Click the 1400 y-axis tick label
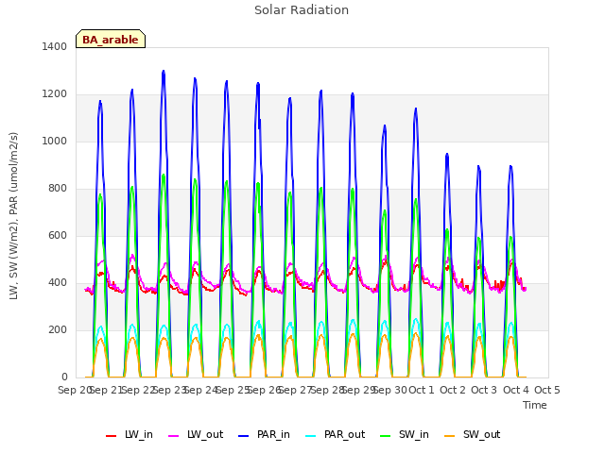605x453 pixels. (x=55, y=46)
